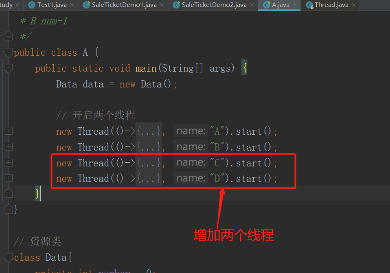Collapse class A using its gutter fold icon
Screen dimensions: 390x273
9,53
